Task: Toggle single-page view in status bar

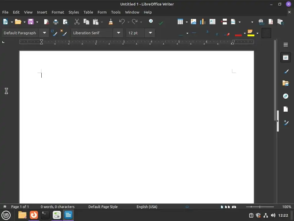Action: (x=222, y=207)
